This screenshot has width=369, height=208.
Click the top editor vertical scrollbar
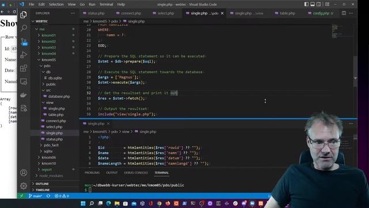tap(355, 71)
